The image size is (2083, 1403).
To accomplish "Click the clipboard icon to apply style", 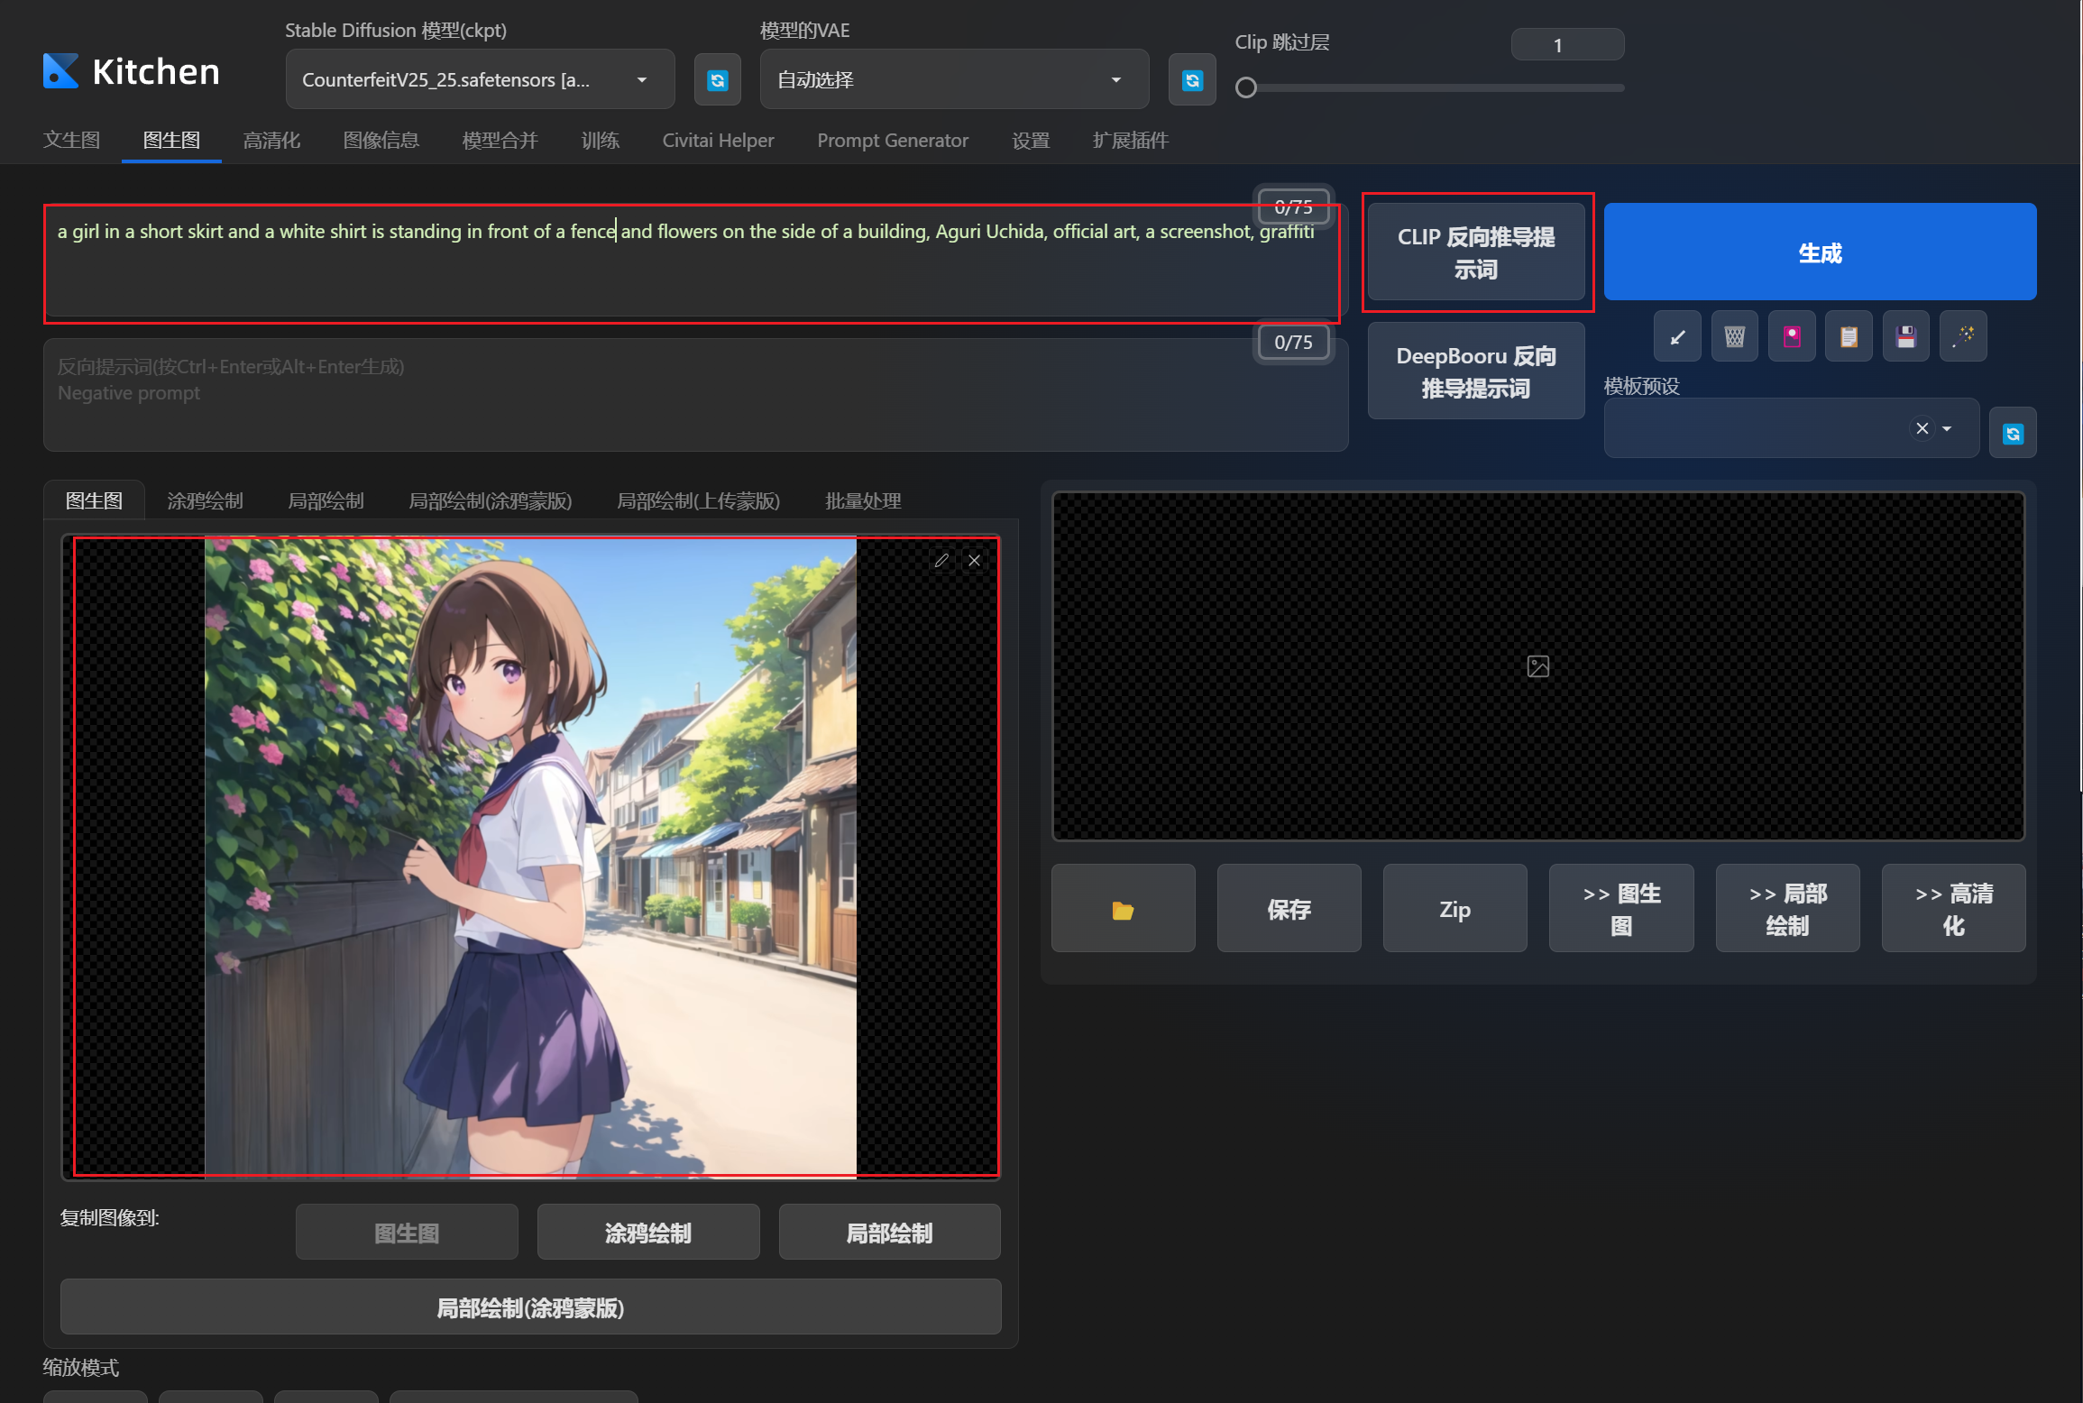I will click(1849, 337).
